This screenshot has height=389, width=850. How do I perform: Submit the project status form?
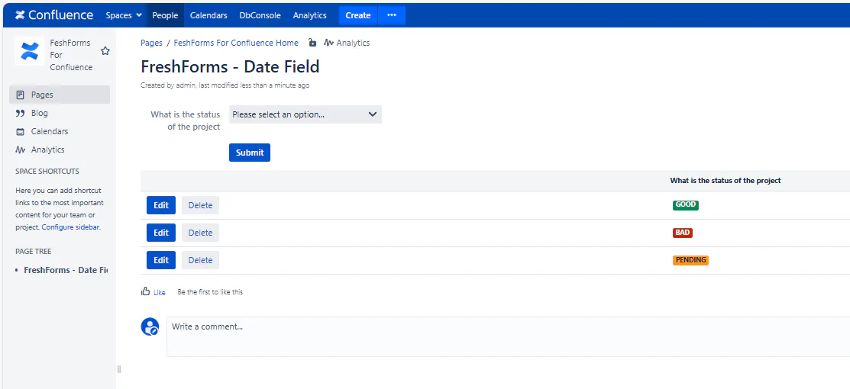[x=249, y=153]
